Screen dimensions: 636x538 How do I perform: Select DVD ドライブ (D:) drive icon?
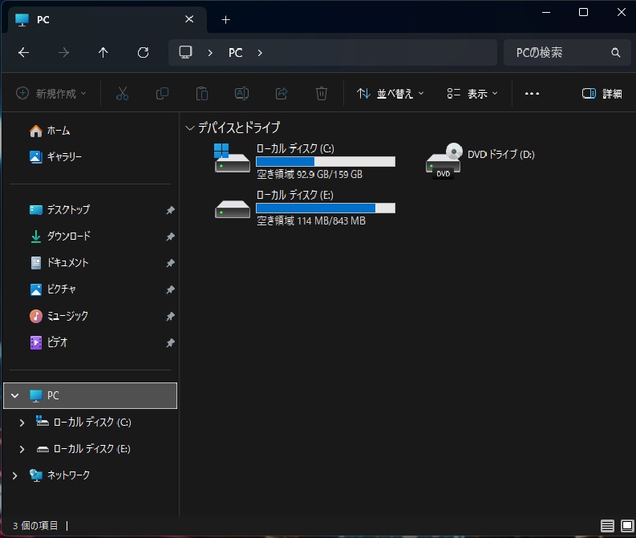pos(444,160)
